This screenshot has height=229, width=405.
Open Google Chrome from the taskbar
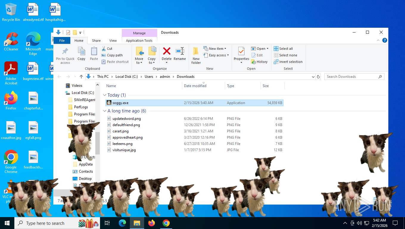tap(166, 223)
